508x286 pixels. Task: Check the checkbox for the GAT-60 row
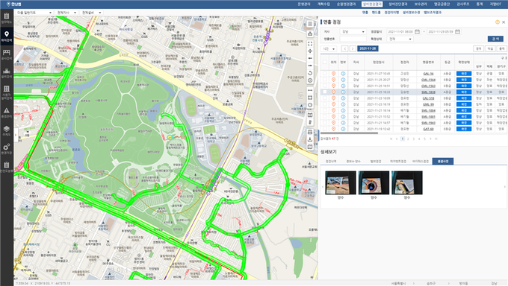coord(325,129)
